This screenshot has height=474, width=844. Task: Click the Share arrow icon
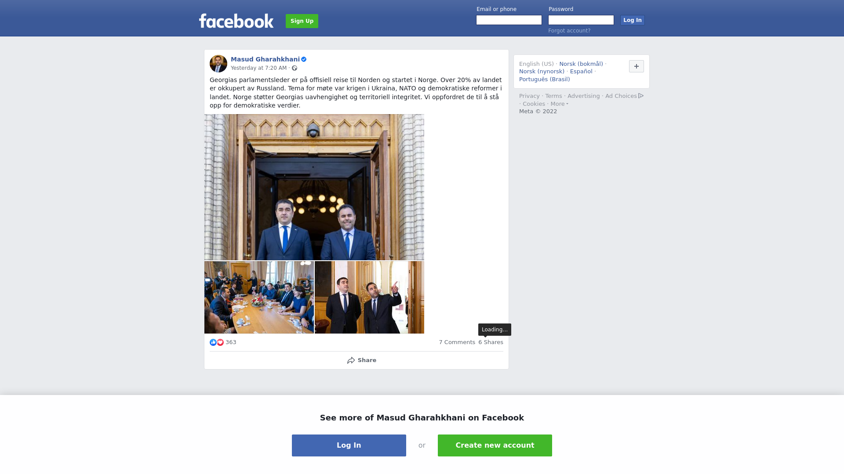pos(351,360)
